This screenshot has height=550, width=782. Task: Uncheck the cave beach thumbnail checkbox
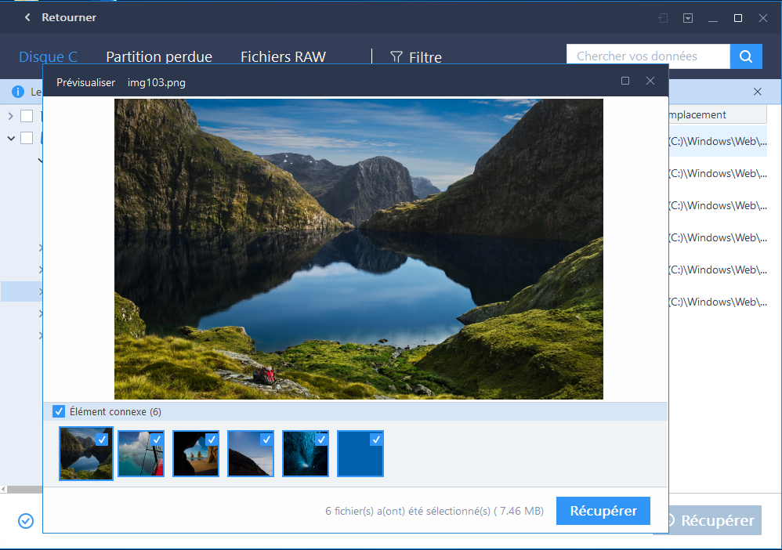click(212, 440)
